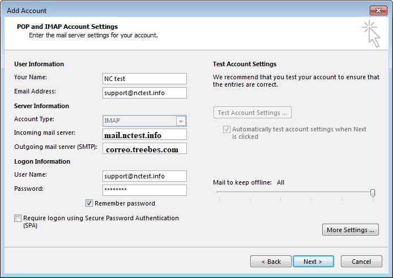Image resolution: width=393 pixels, height=278 pixels.
Task: Toggle Automatically test account settings checkbox
Action: click(227, 129)
